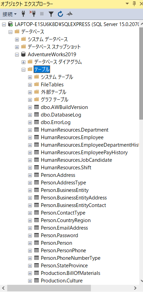The height and width of the screenshot is (292, 143).
Task: Click the filter funnel icon
Action: 51,14
